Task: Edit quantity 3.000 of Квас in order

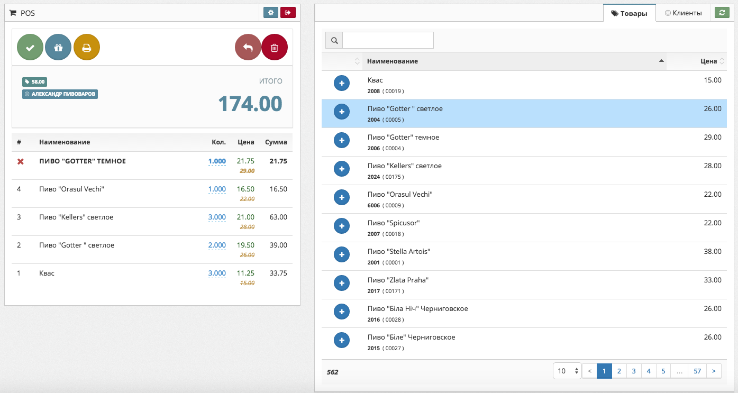Action: (x=217, y=273)
